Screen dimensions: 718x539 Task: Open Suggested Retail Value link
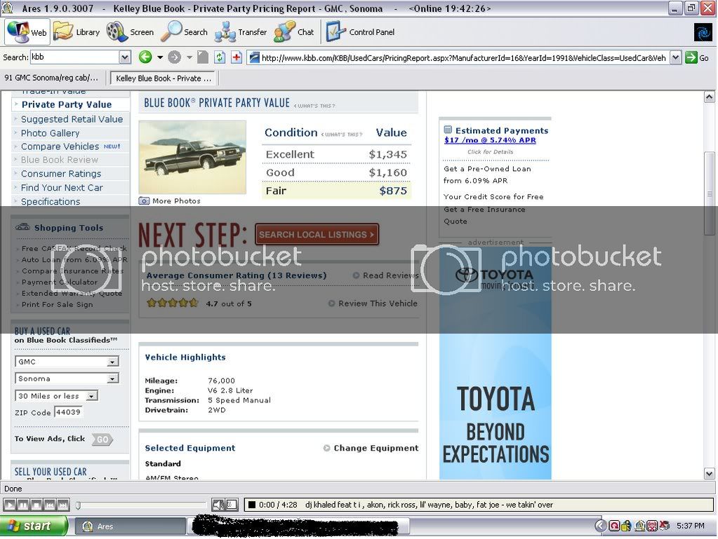click(72, 119)
